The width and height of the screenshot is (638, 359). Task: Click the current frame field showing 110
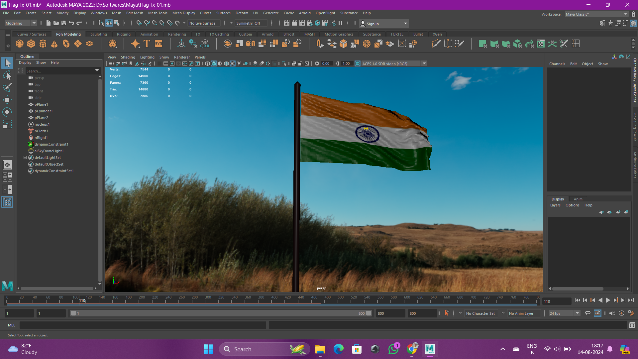pyautogui.click(x=557, y=301)
